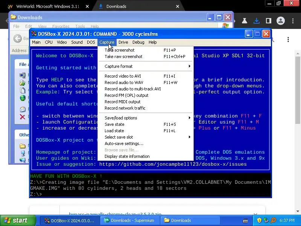Close the WinWorld browser tab
The image size is (301, 226).
[x=87, y=6]
